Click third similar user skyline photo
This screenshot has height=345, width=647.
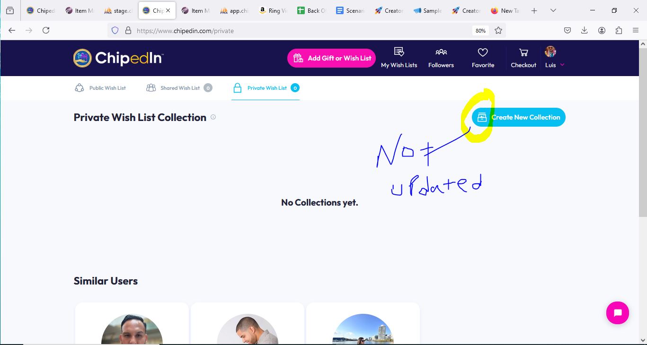pos(363,330)
